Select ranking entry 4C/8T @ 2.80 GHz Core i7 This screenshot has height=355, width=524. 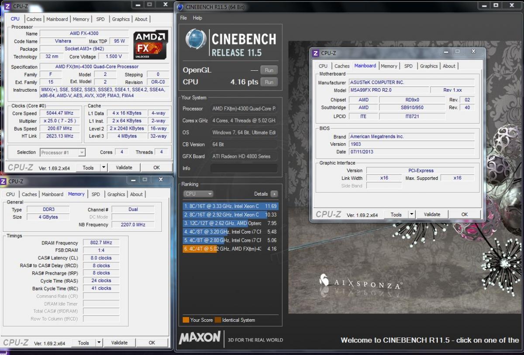tap(230, 240)
